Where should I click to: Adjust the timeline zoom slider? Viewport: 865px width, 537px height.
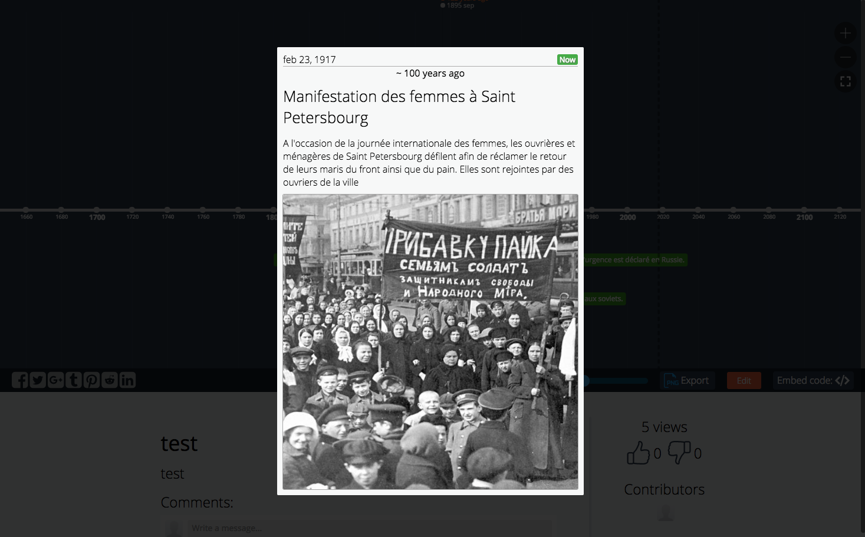click(x=616, y=381)
